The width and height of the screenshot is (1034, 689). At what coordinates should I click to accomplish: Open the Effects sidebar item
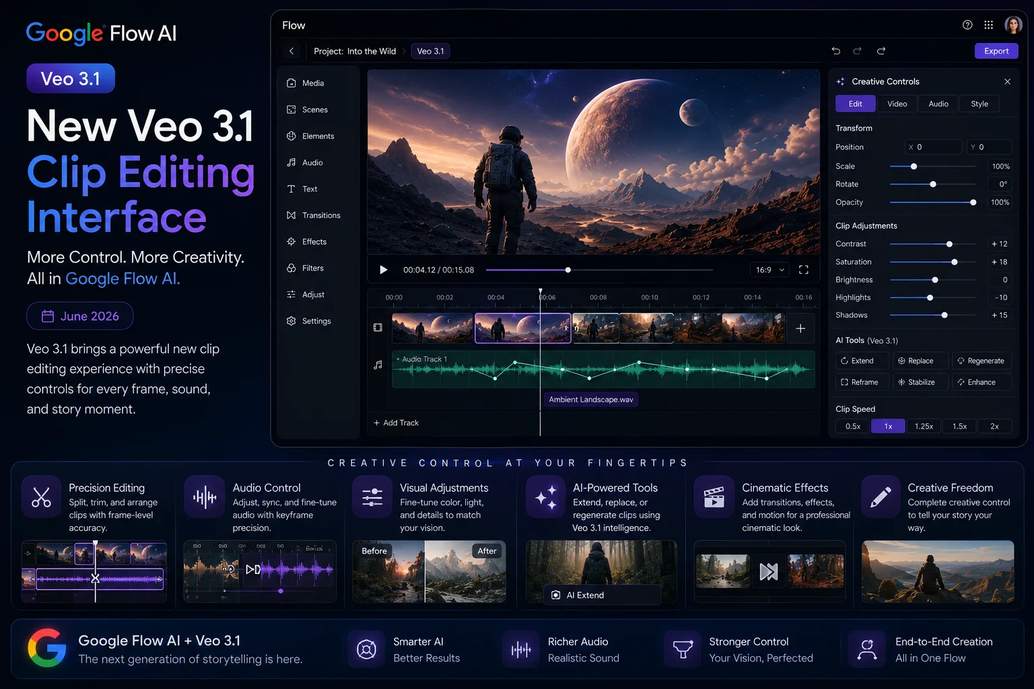pyautogui.click(x=307, y=242)
